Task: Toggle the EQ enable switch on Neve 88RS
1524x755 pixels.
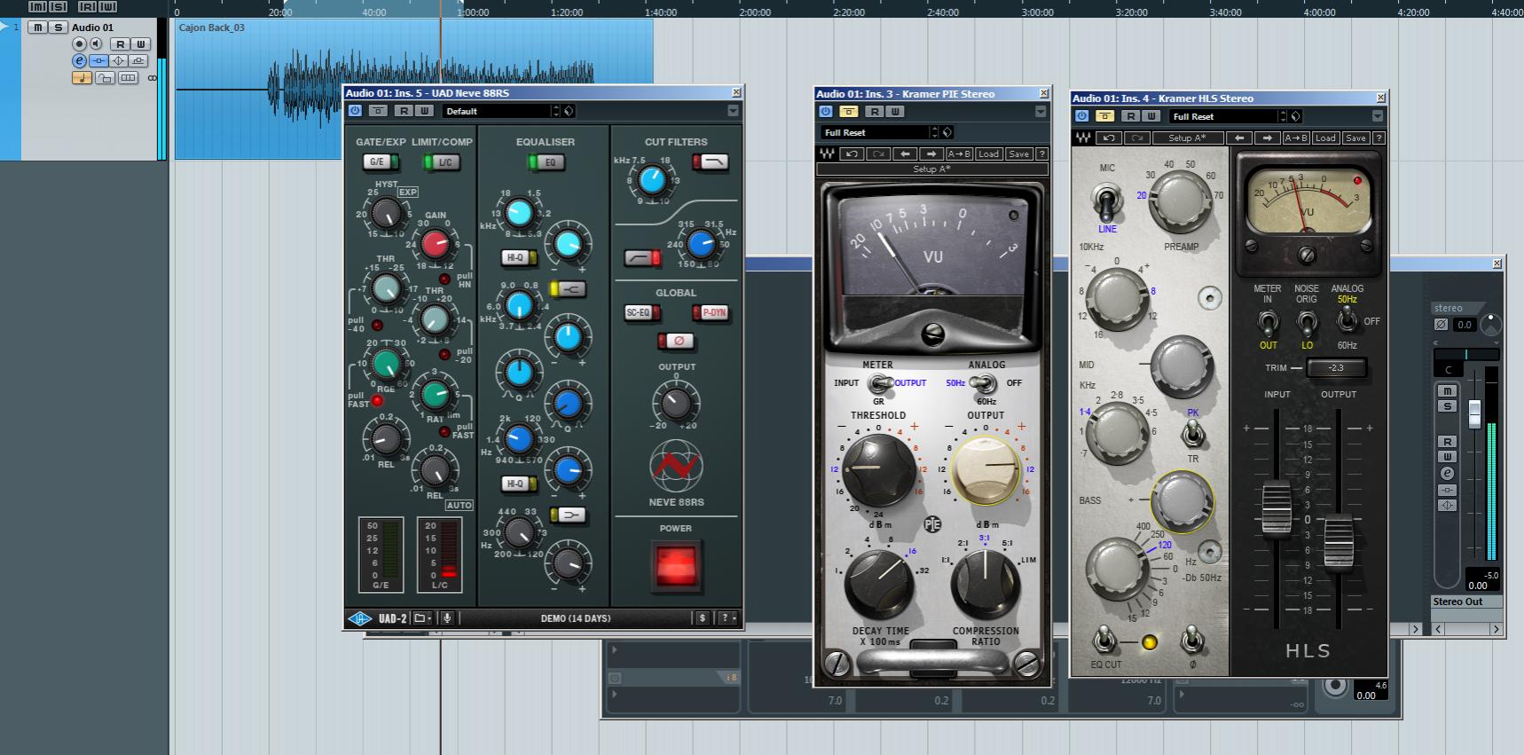Action: 546,161
